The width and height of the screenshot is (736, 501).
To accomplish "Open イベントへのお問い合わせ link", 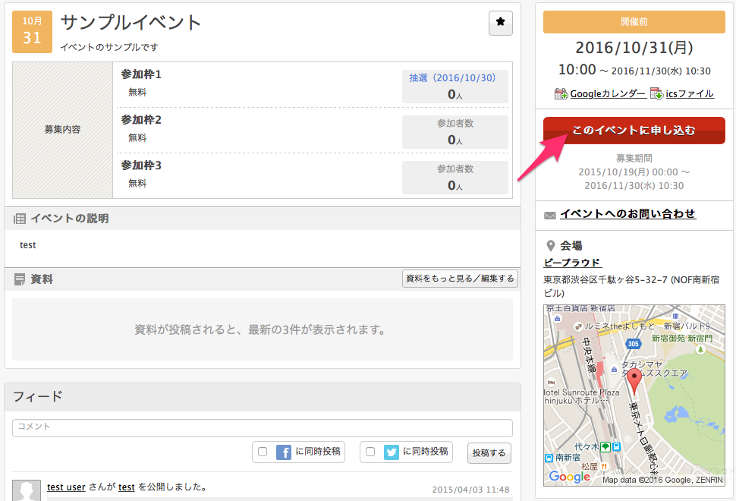I will [627, 213].
